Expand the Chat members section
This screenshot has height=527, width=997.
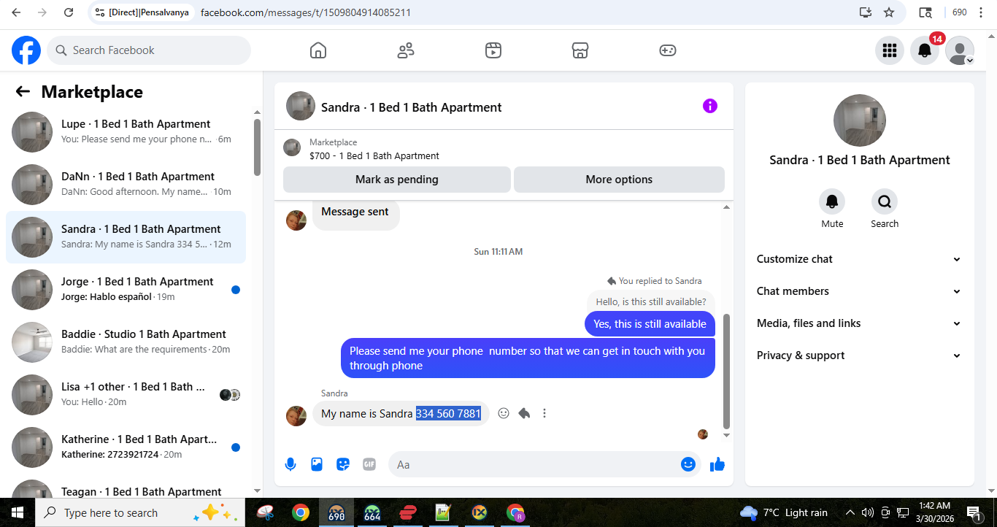859,291
